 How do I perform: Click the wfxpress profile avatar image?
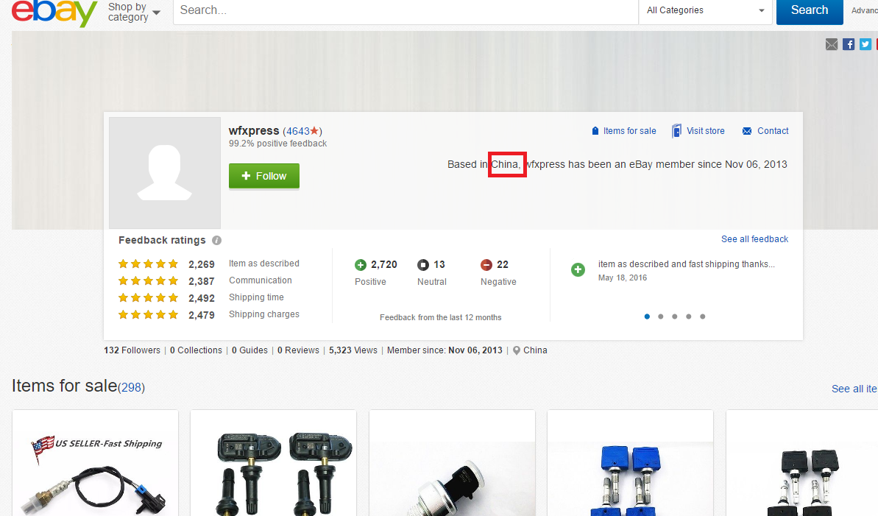point(165,172)
